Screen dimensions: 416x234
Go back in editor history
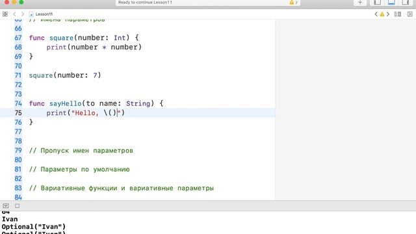(x=14, y=14)
